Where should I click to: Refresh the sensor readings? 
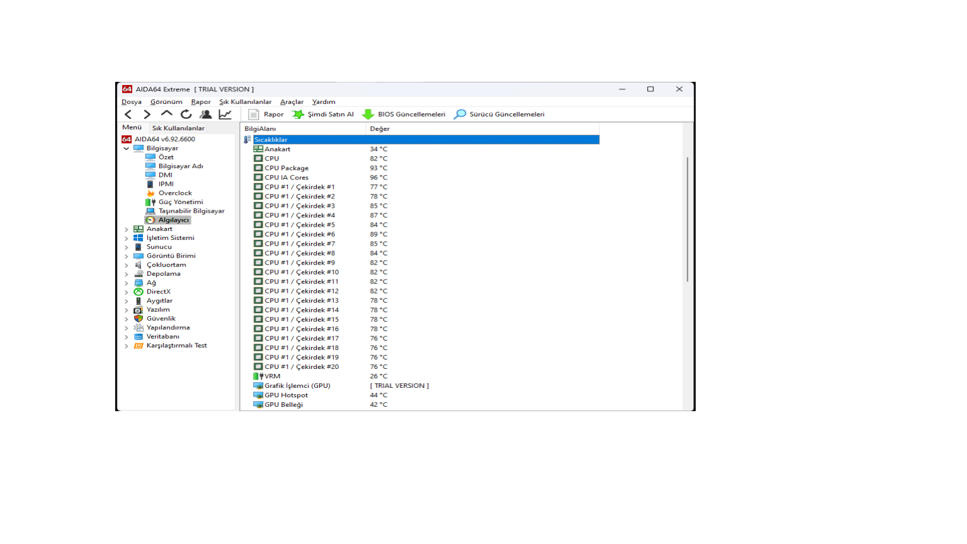coord(186,115)
